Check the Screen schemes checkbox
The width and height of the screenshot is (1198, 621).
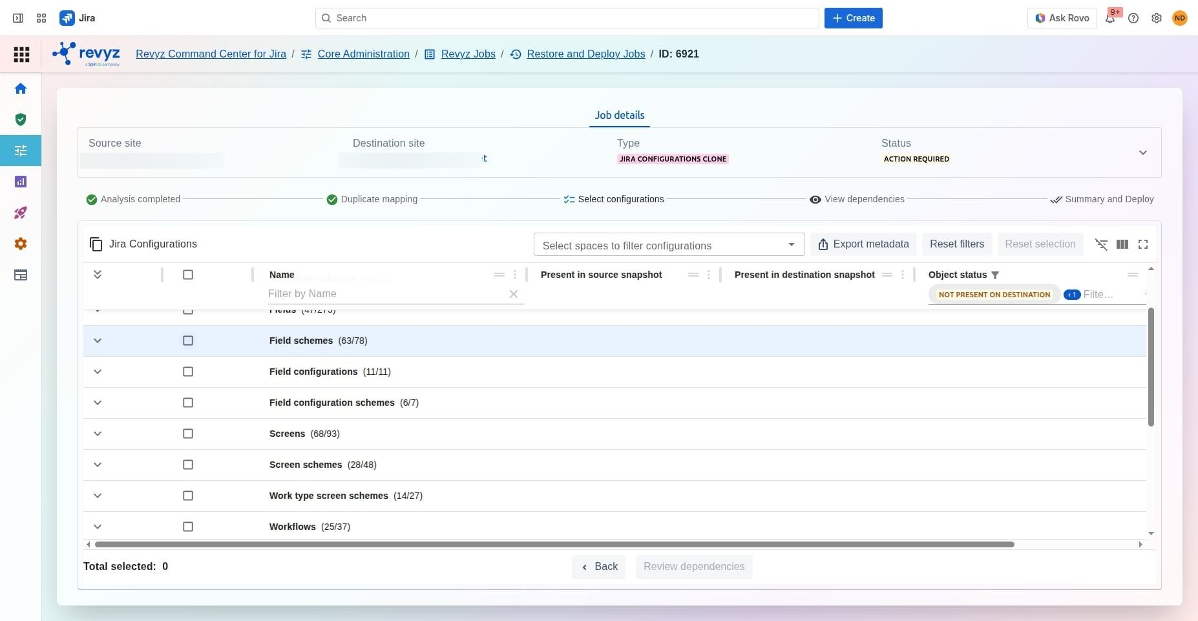(188, 465)
